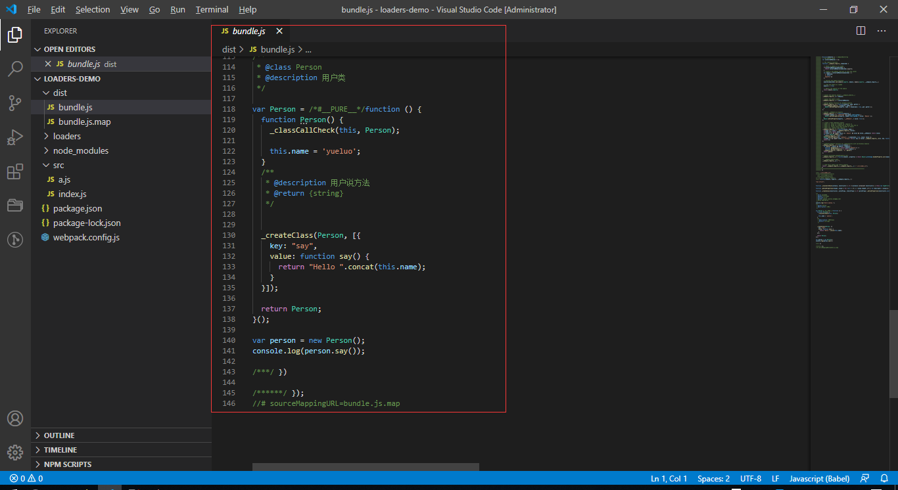
Task: Close the bundle.js editor tab
Action: coord(279,31)
